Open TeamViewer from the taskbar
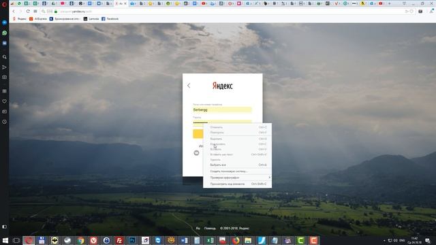Screen dimensions: 436x245 click(158, 240)
